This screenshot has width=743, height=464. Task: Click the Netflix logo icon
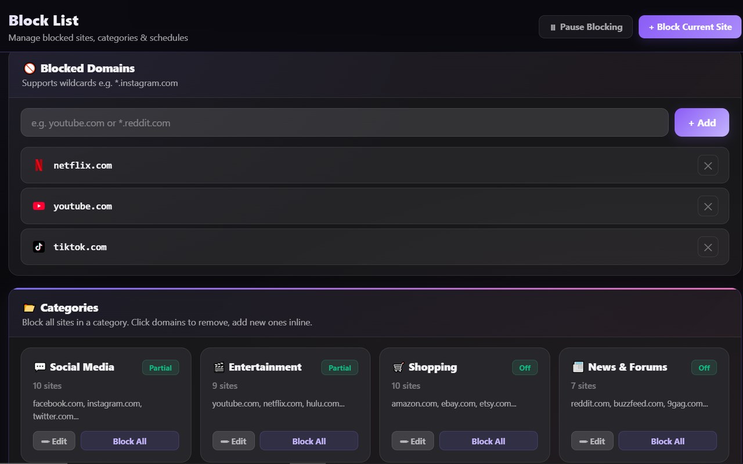(39, 165)
